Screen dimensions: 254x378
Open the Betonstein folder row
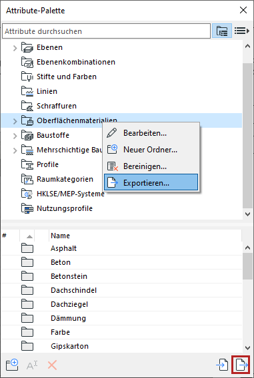[x=121, y=276]
